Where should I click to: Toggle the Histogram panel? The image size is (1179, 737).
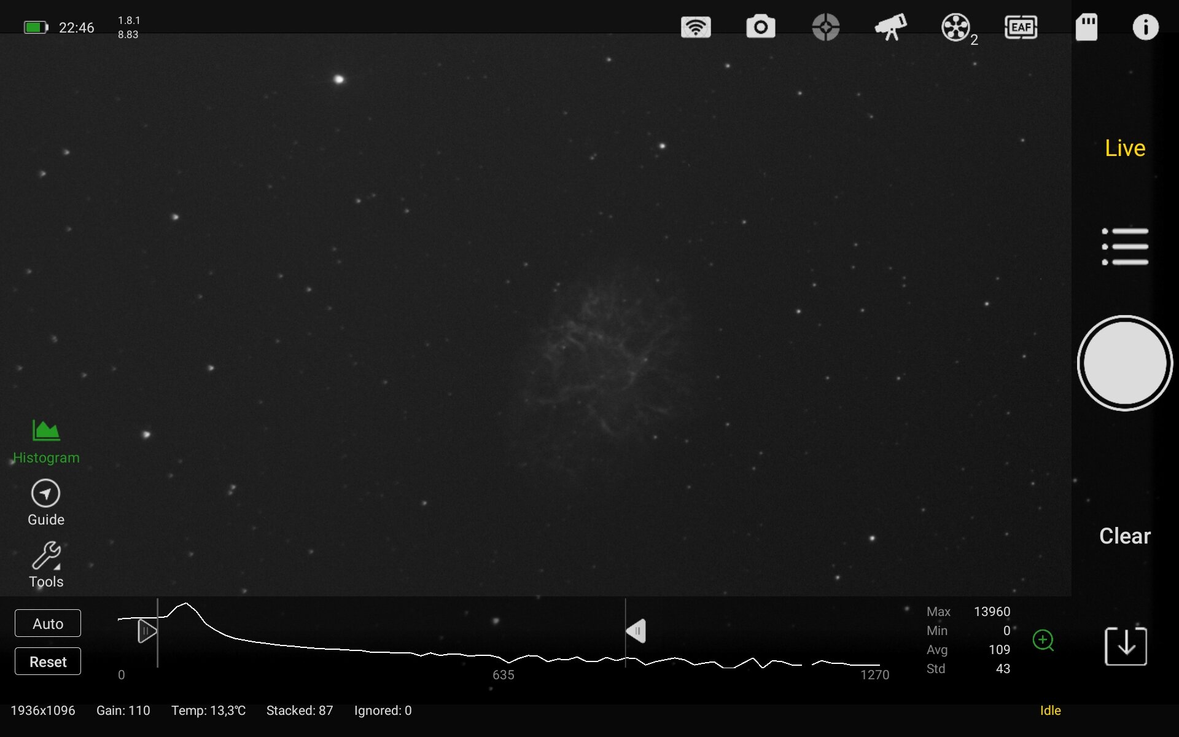(x=46, y=441)
